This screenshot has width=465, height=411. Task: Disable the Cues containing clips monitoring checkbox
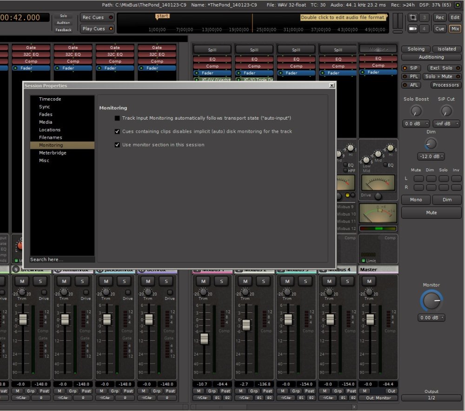tap(117, 131)
